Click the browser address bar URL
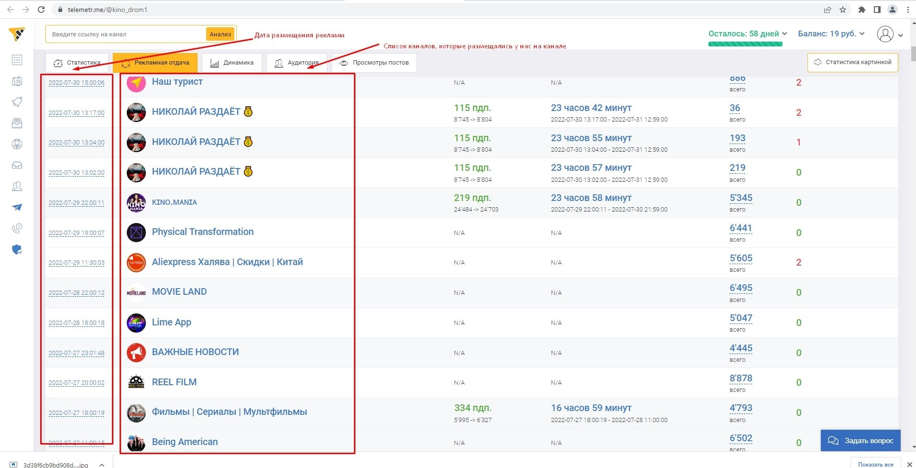This screenshot has height=468, width=916. 108,10
